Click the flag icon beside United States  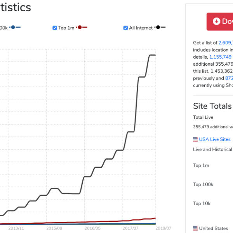[196, 228]
